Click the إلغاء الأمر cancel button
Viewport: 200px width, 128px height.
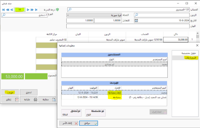69,123
